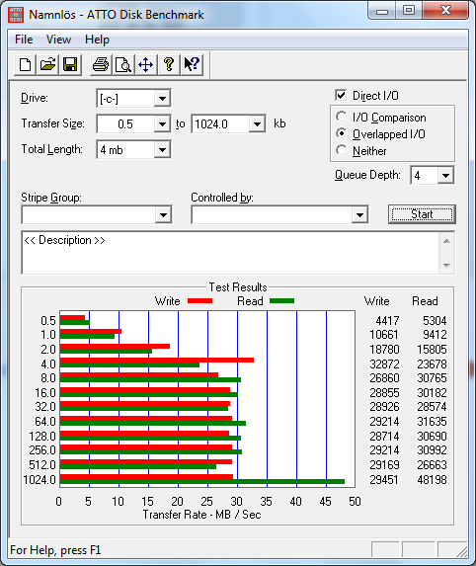476x566 pixels.
Task: Open a saved benchmark file icon
Action: [x=47, y=65]
